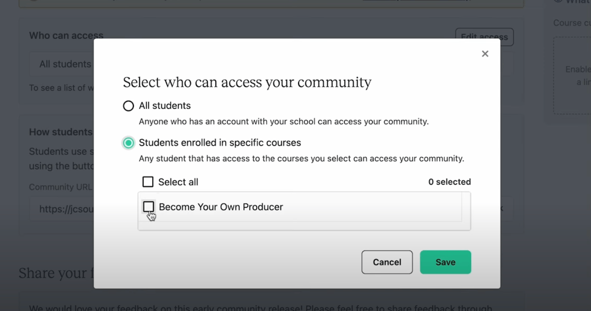Image resolution: width=591 pixels, height=311 pixels.
Task: Click the Save button
Action: [445, 262]
